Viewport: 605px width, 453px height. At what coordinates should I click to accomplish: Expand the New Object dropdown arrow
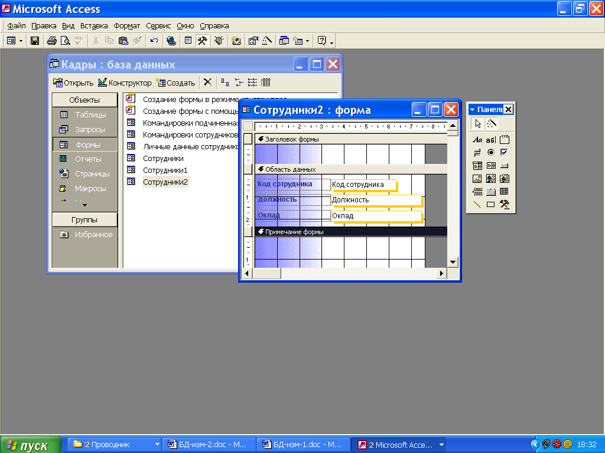tap(307, 41)
